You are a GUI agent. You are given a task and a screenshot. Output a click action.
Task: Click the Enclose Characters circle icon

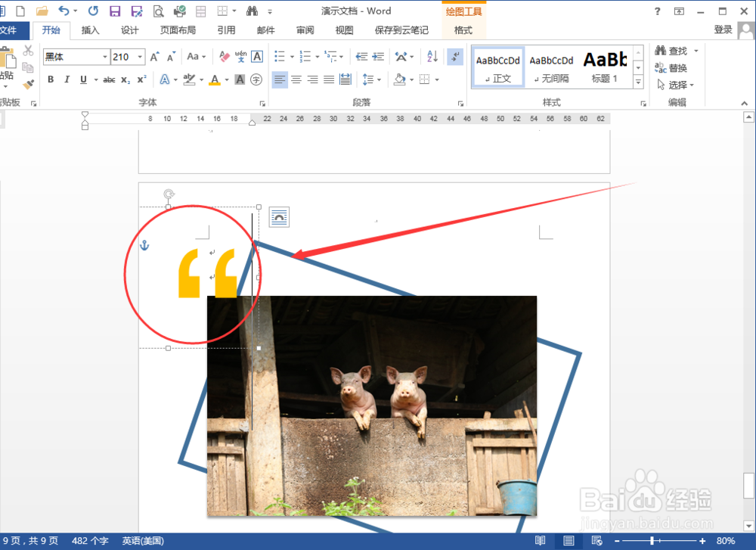[256, 79]
